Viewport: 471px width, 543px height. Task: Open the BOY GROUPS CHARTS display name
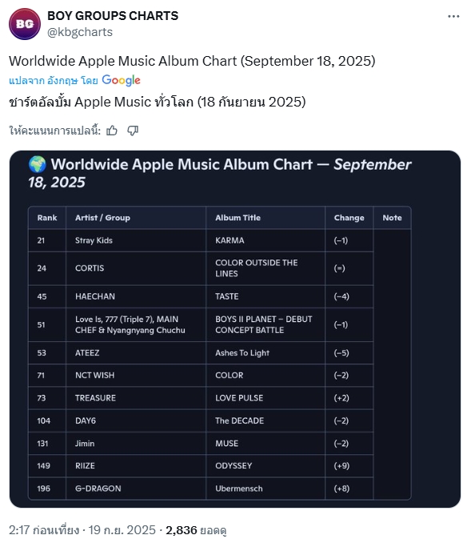(113, 15)
